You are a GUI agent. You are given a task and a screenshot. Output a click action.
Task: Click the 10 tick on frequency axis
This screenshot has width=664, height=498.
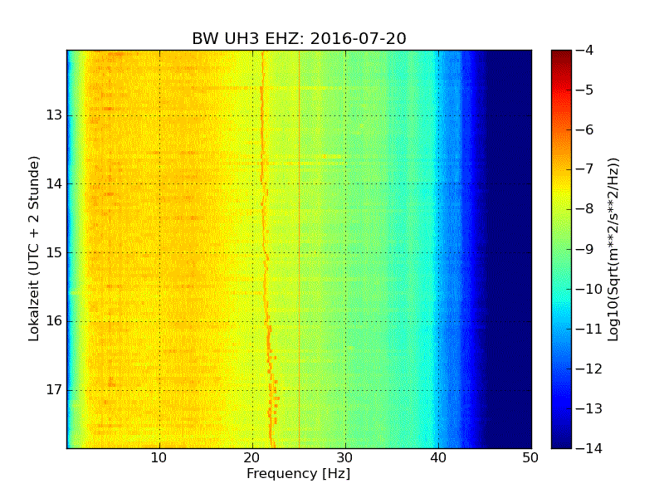tap(159, 458)
